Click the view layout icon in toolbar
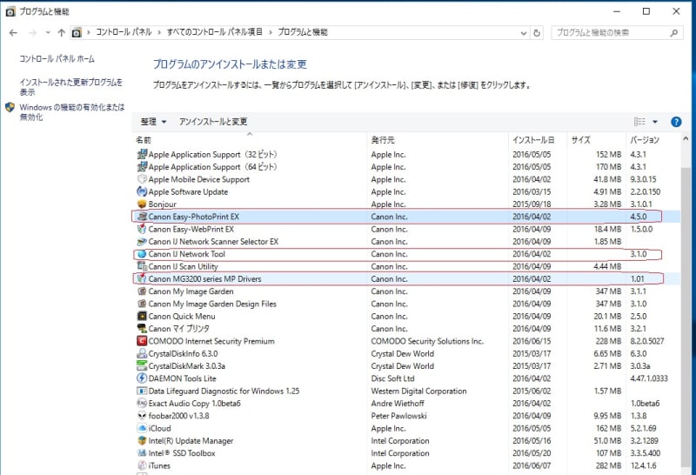Screen dimensions: 696x475 (639, 122)
